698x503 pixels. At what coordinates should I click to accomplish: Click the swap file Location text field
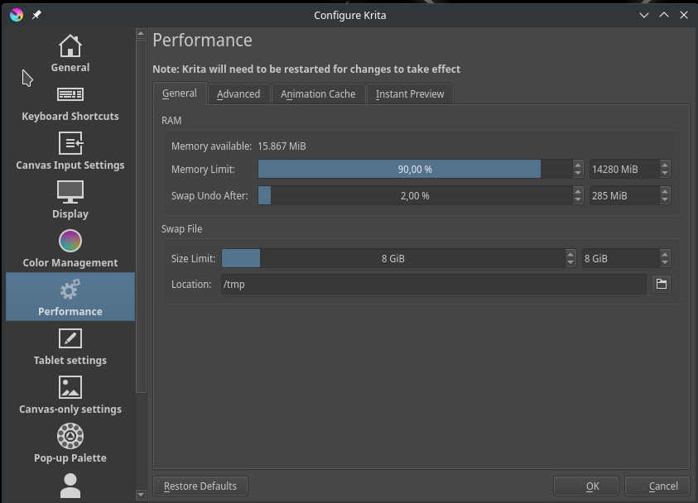click(x=432, y=284)
